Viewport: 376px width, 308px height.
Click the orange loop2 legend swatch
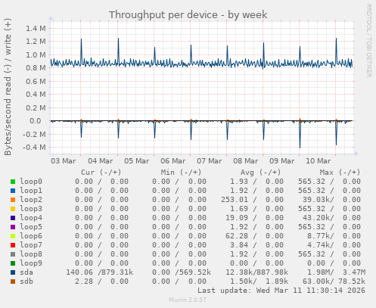click(13, 200)
